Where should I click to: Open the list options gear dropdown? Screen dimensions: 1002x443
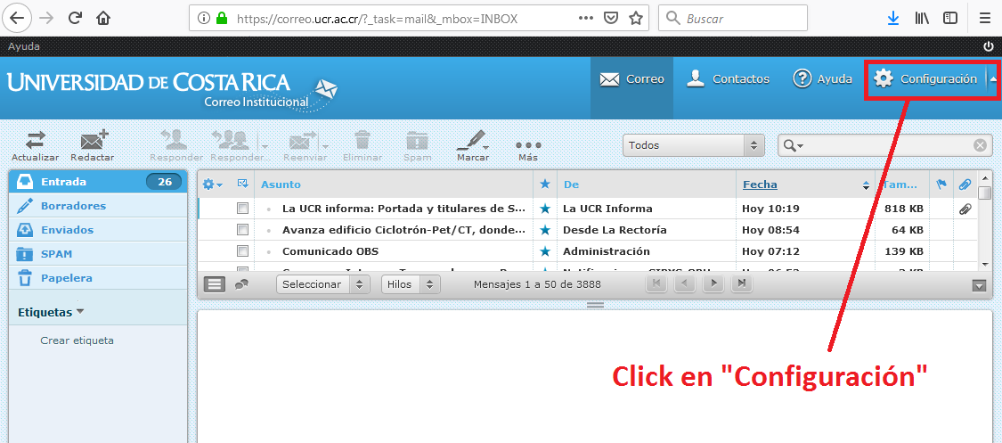click(x=212, y=185)
